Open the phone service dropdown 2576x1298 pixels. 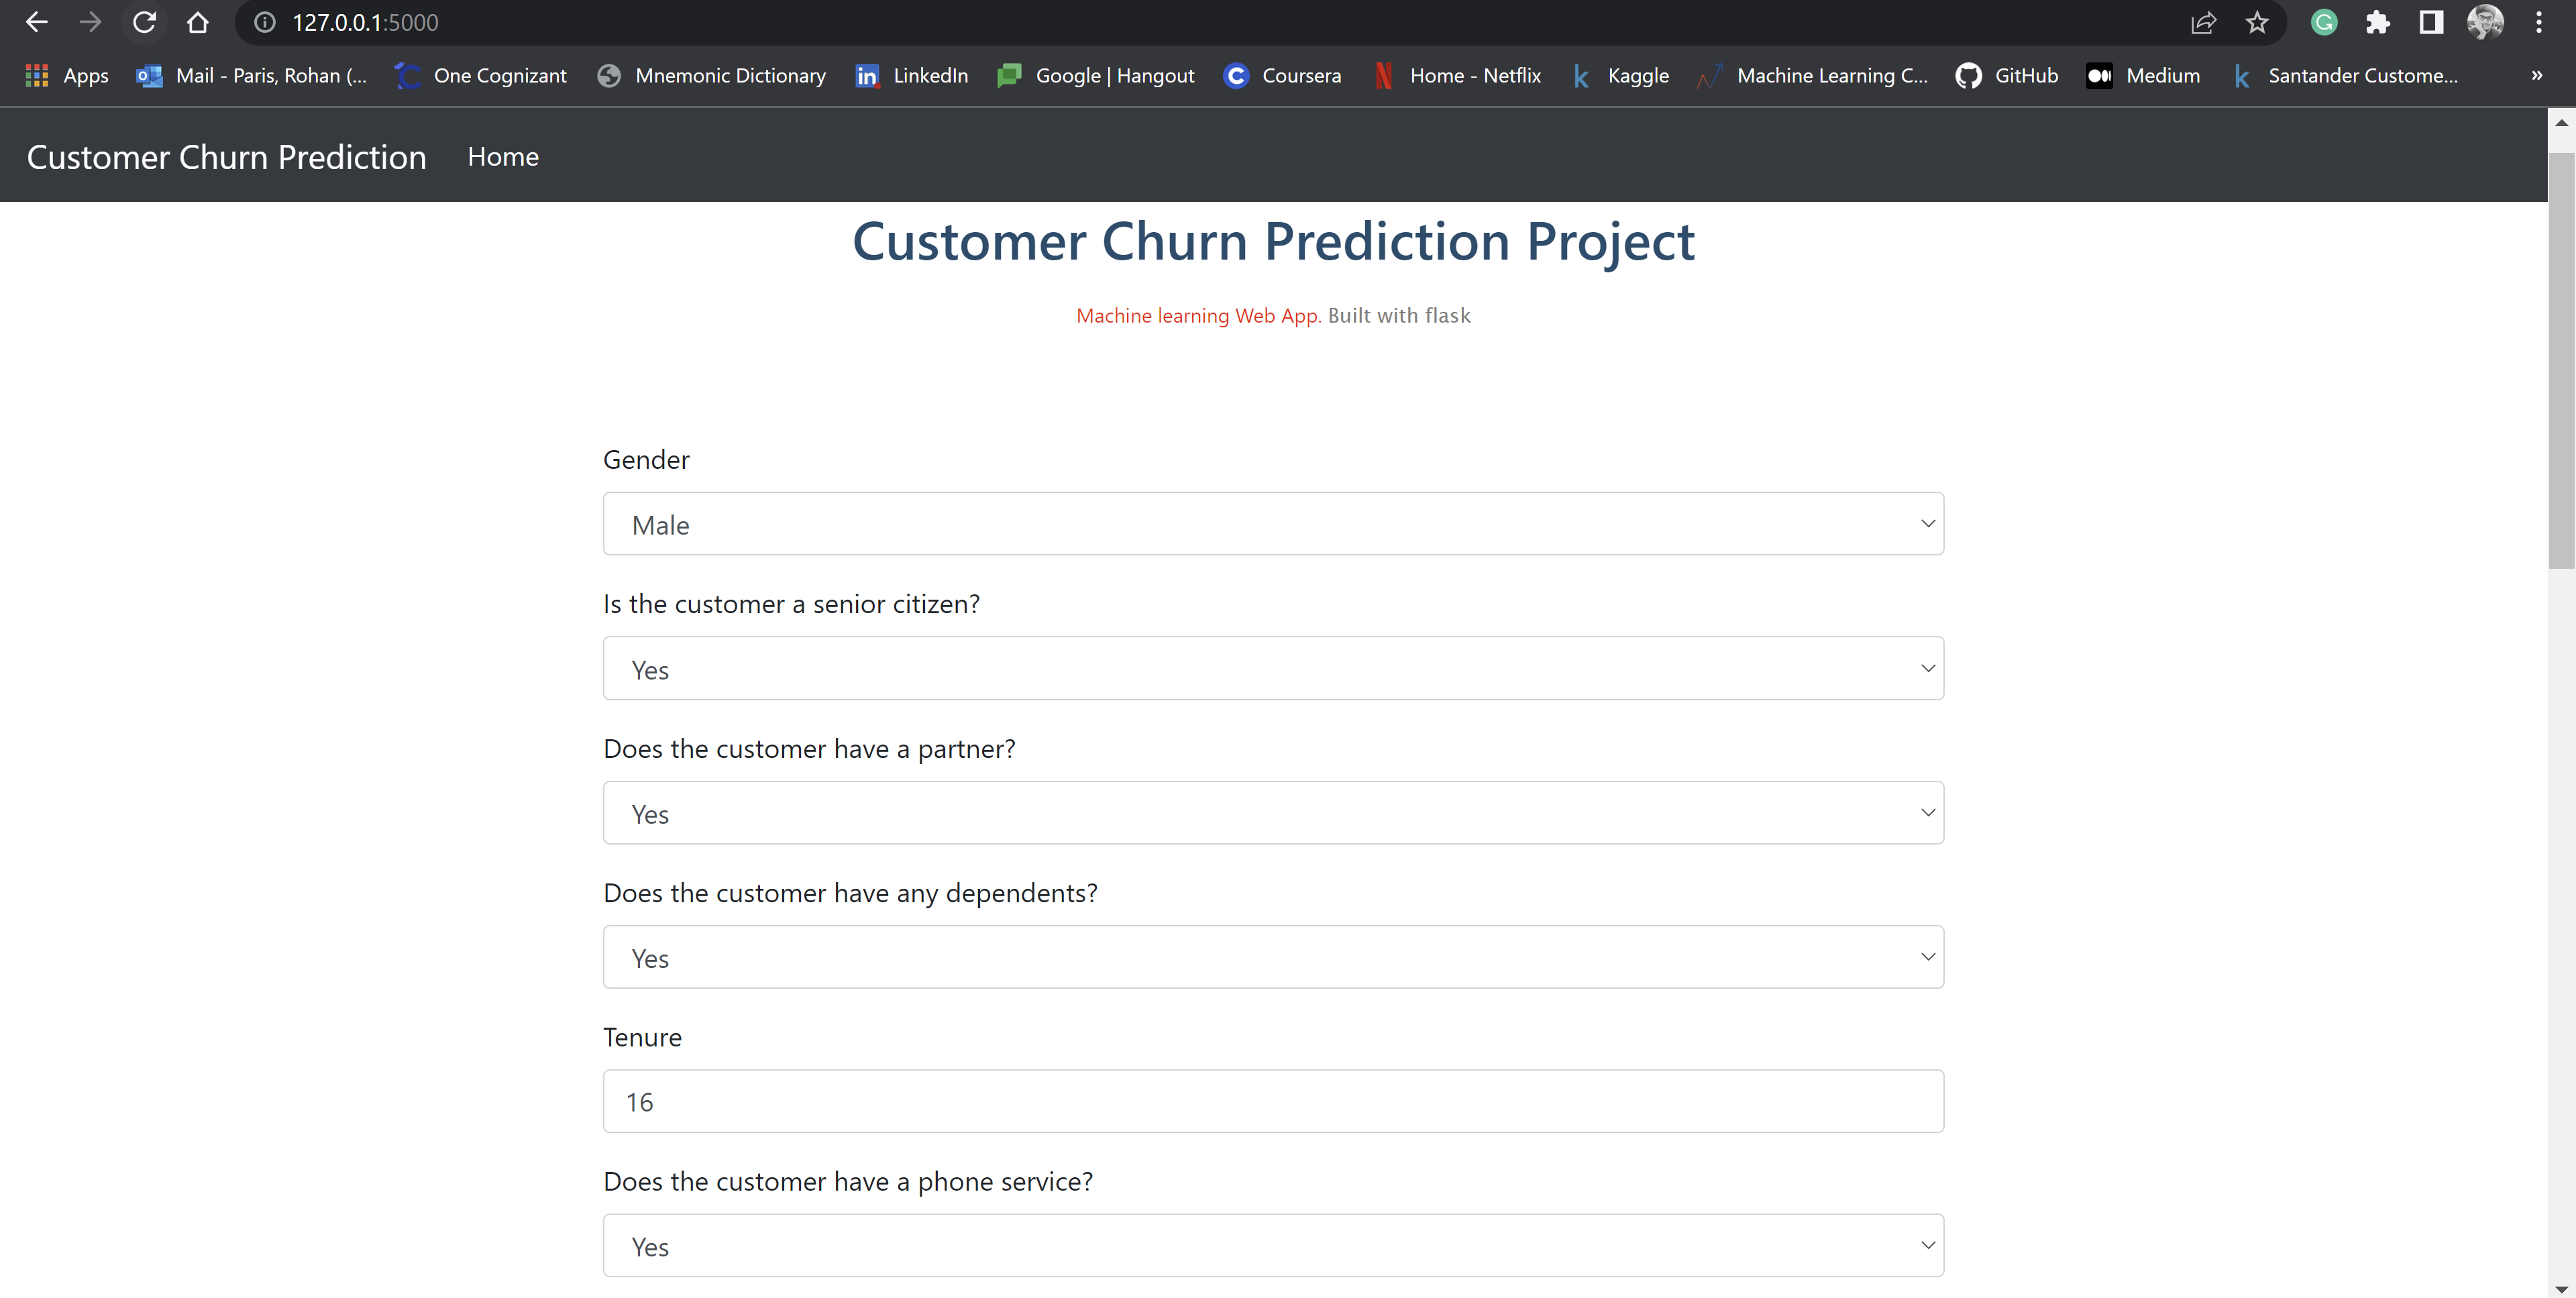pos(1273,1245)
